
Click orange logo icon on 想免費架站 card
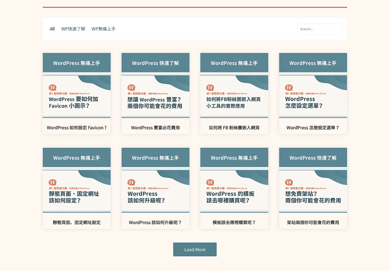(x=289, y=182)
